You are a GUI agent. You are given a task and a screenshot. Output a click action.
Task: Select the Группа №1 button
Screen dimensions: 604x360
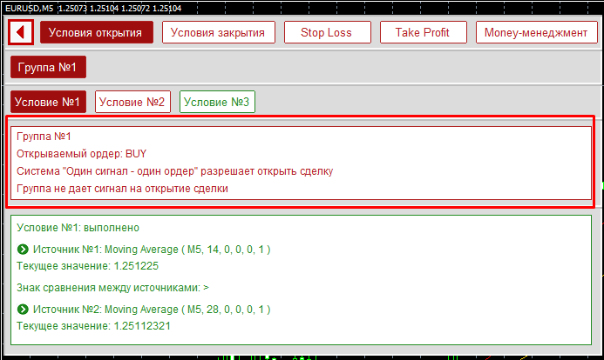coord(48,67)
